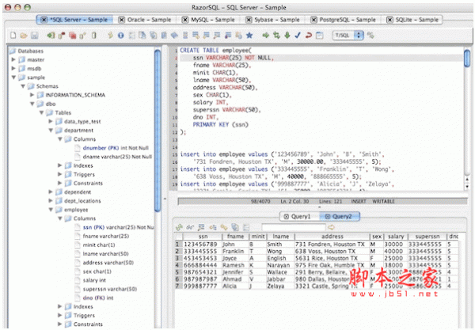Click the open file folder icon
Viewport: 475px width, 330px height.
coord(25,36)
